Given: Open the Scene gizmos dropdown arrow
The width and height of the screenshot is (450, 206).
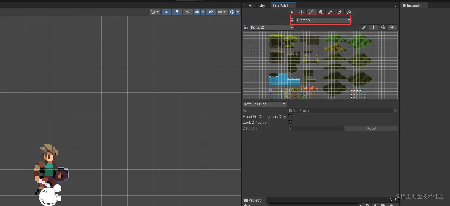Looking at the screenshot, I should [238, 12].
